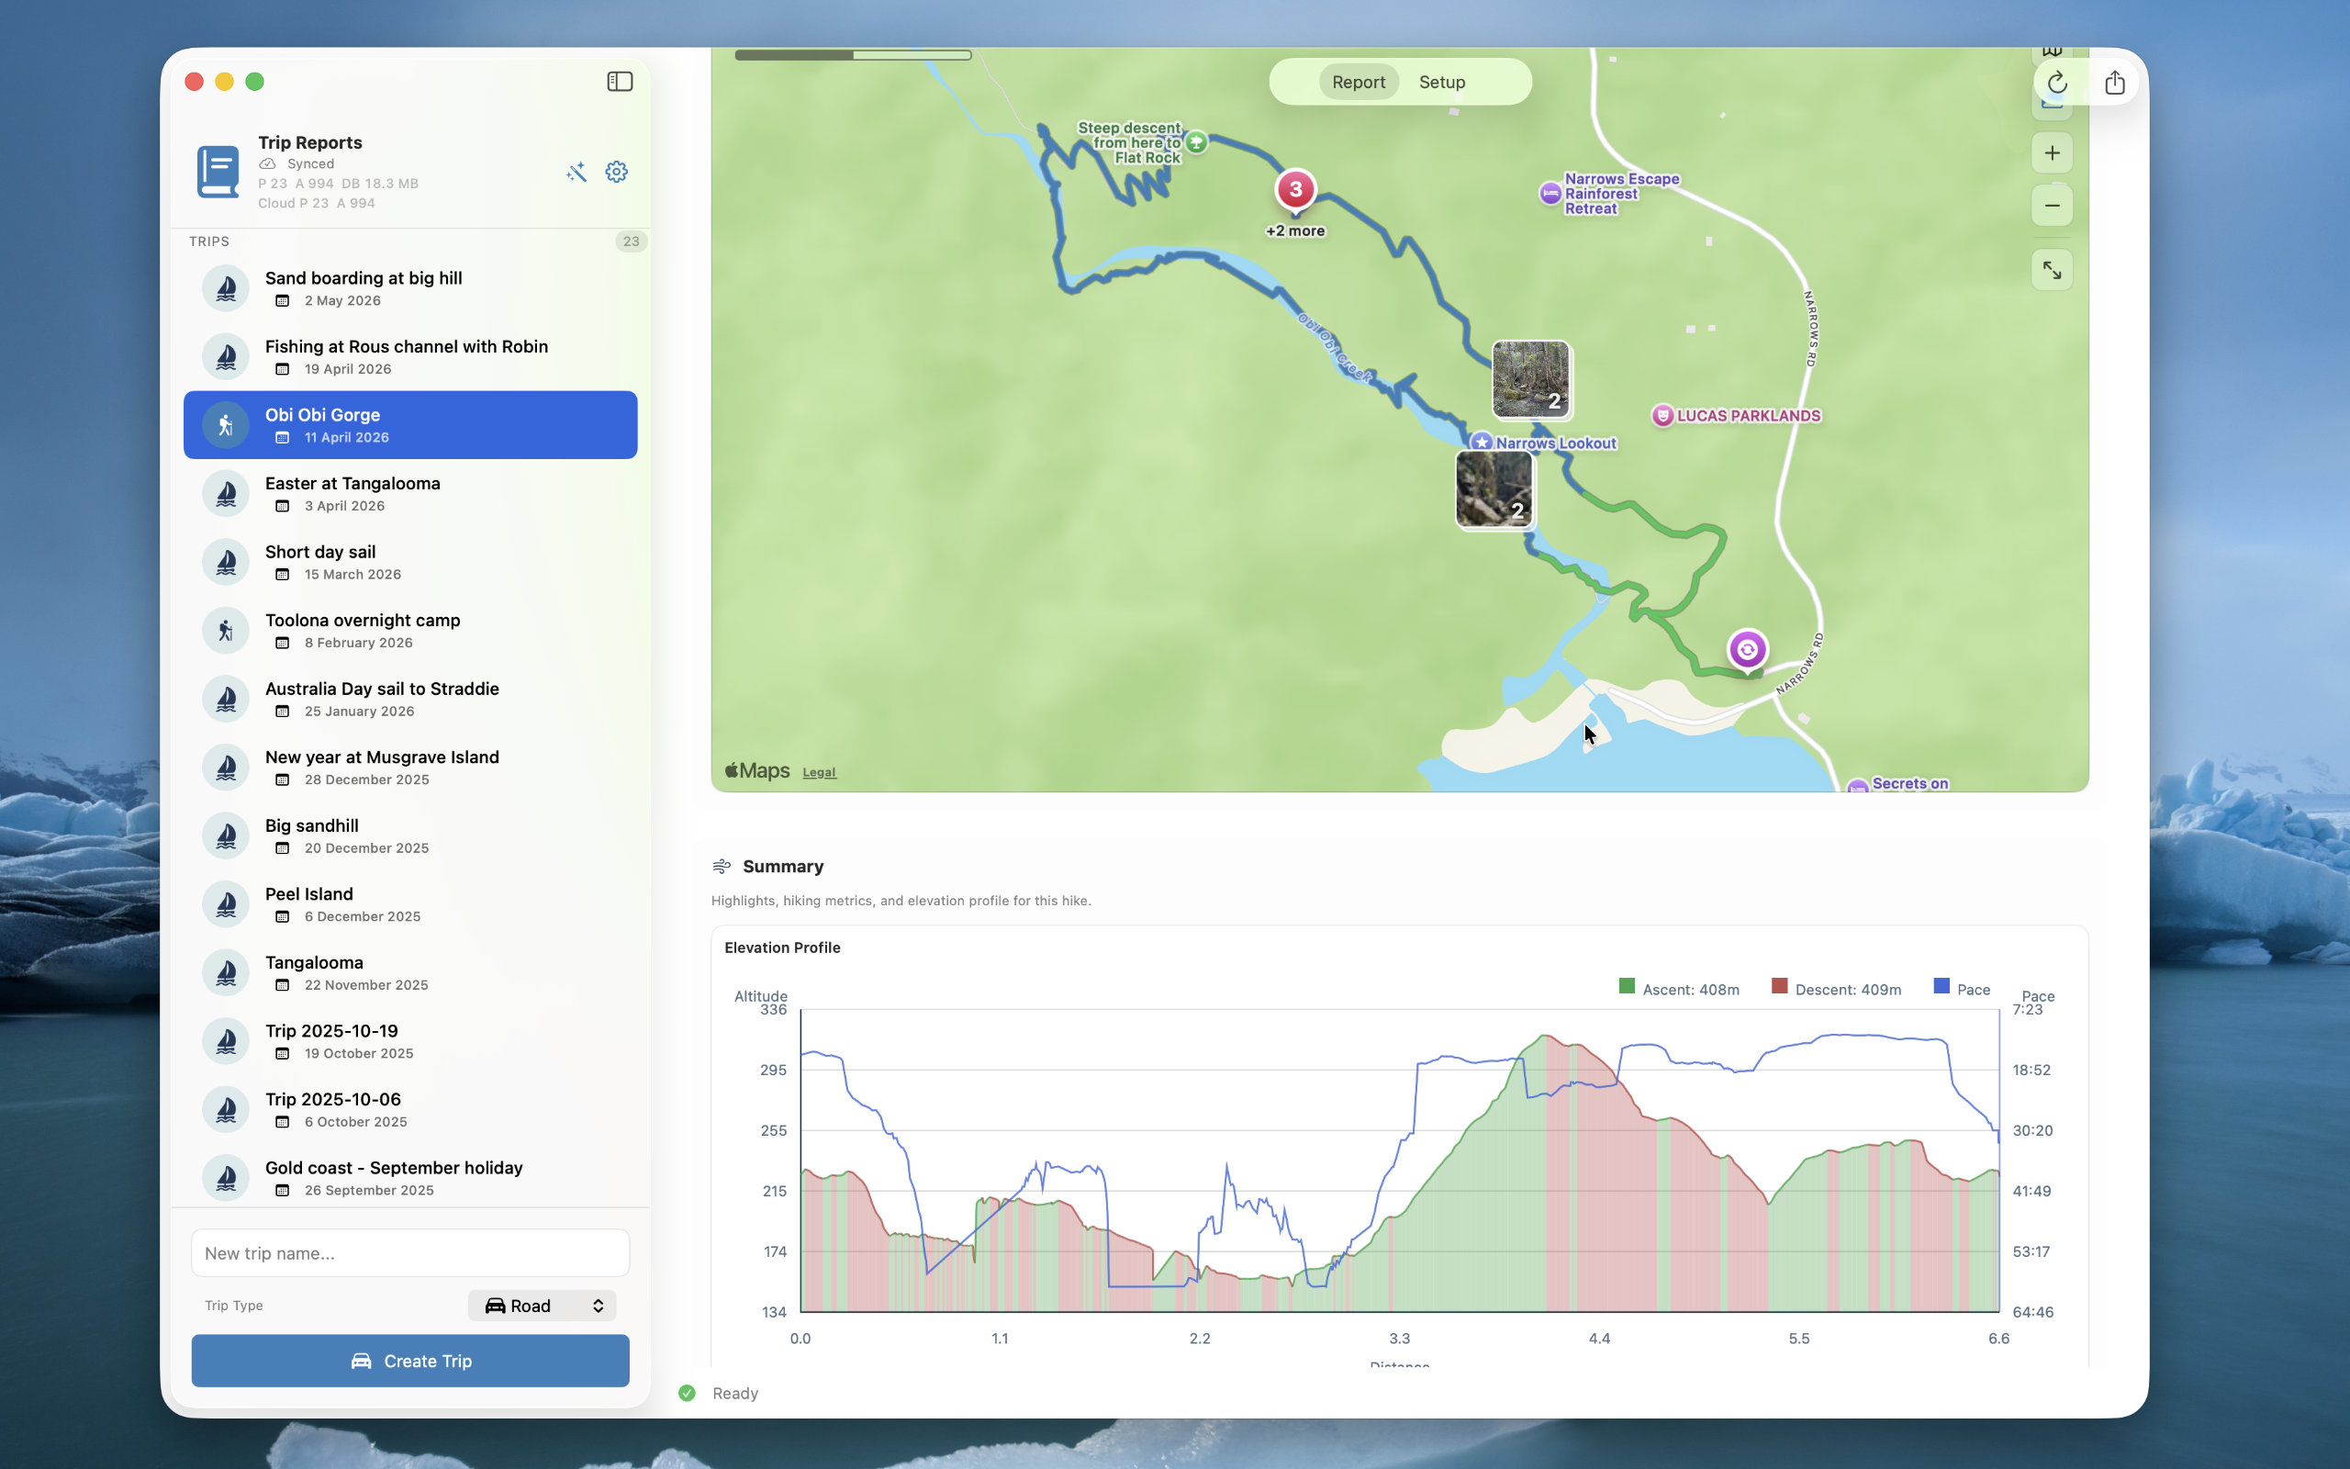Open lower photo thumbnail near Narrows Lookout

pyautogui.click(x=1494, y=488)
